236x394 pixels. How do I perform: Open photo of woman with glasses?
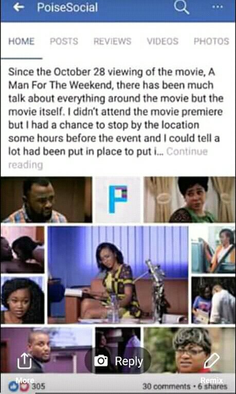(x=189, y=350)
